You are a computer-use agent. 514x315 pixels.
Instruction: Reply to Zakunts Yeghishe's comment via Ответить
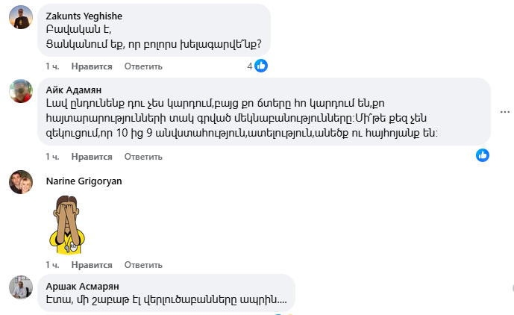[143, 66]
